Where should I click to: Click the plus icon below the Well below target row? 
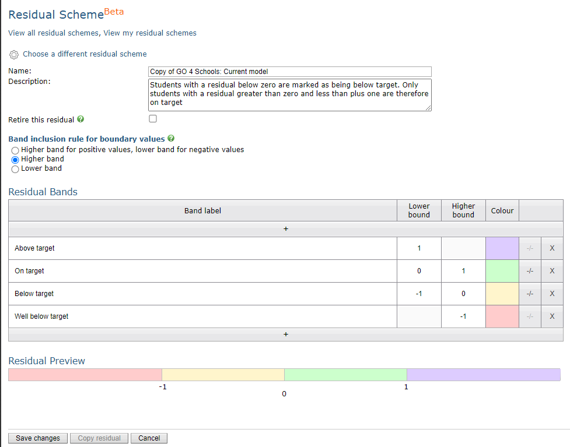pyautogui.click(x=285, y=334)
